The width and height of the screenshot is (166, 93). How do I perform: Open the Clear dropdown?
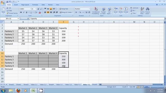pos(134,13)
